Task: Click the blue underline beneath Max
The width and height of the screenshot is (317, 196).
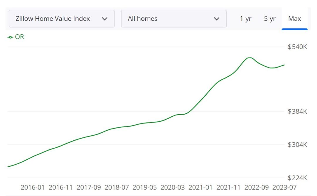Action: 295,28
